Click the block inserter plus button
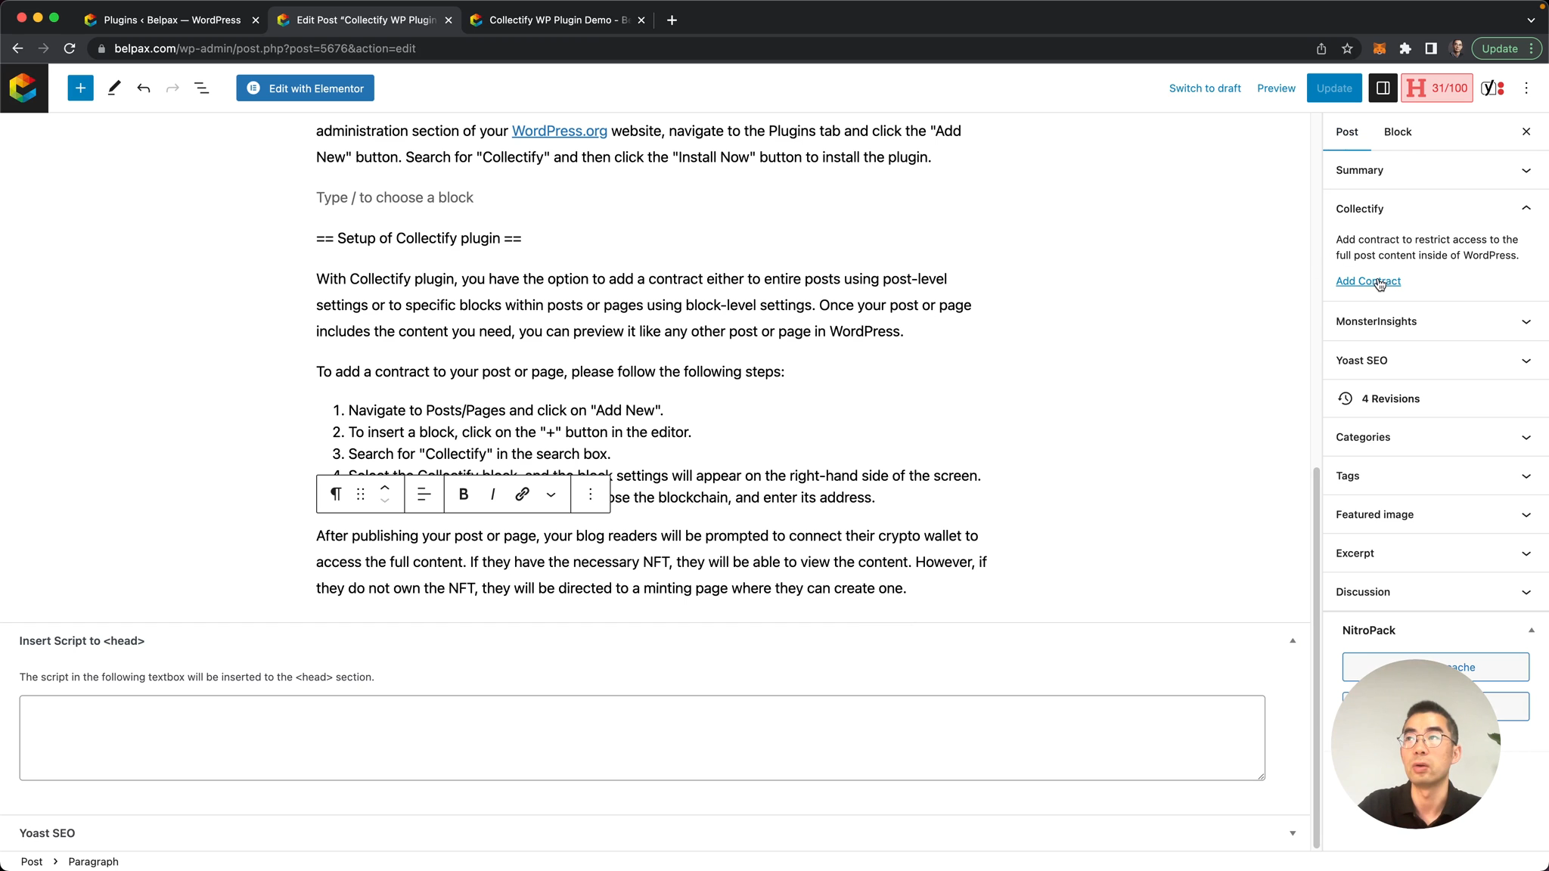The height and width of the screenshot is (871, 1549). [x=80, y=88]
